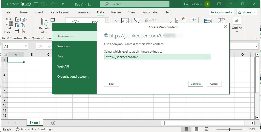
Task: Expand the Share button dropdown arrow
Action: click(x=255, y=12)
